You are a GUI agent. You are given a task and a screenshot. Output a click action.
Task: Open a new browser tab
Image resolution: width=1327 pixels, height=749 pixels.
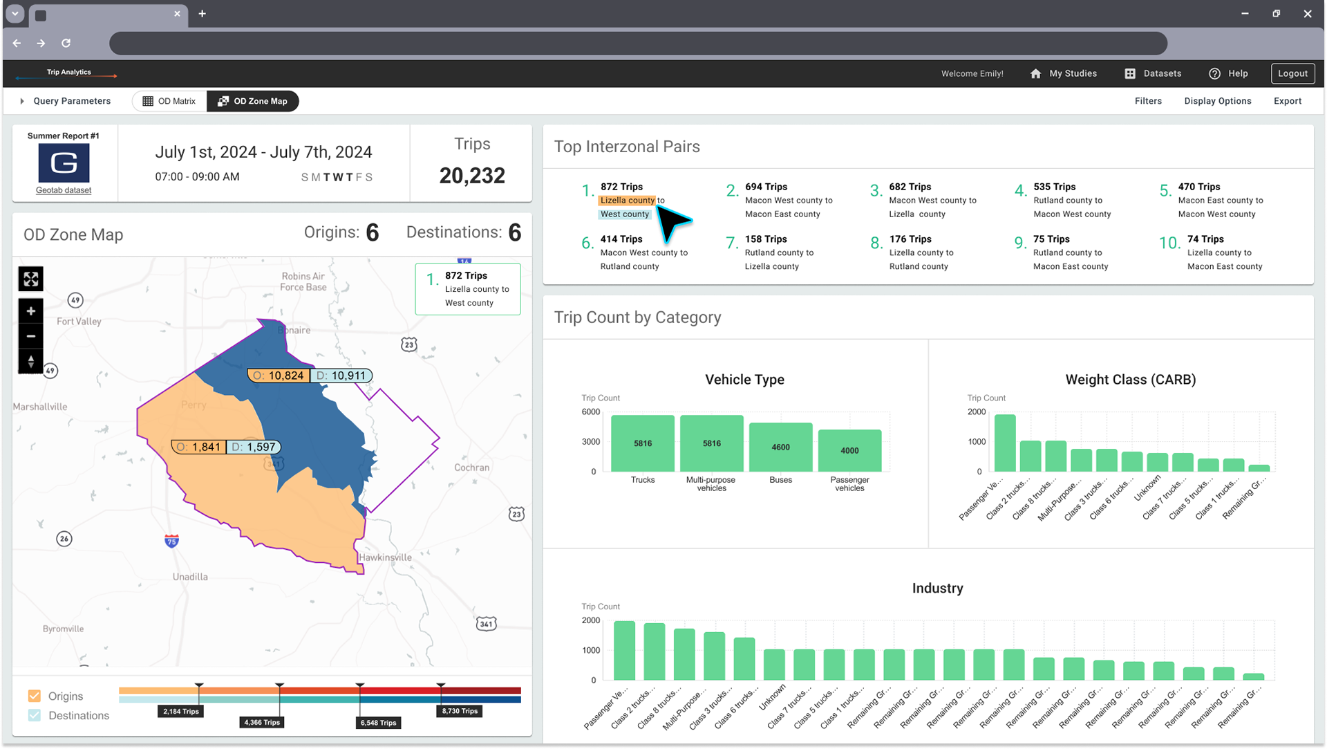(202, 14)
